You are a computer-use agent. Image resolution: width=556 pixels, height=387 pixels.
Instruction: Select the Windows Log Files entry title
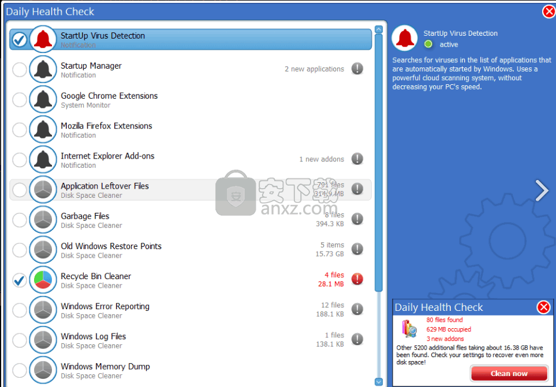click(x=94, y=337)
